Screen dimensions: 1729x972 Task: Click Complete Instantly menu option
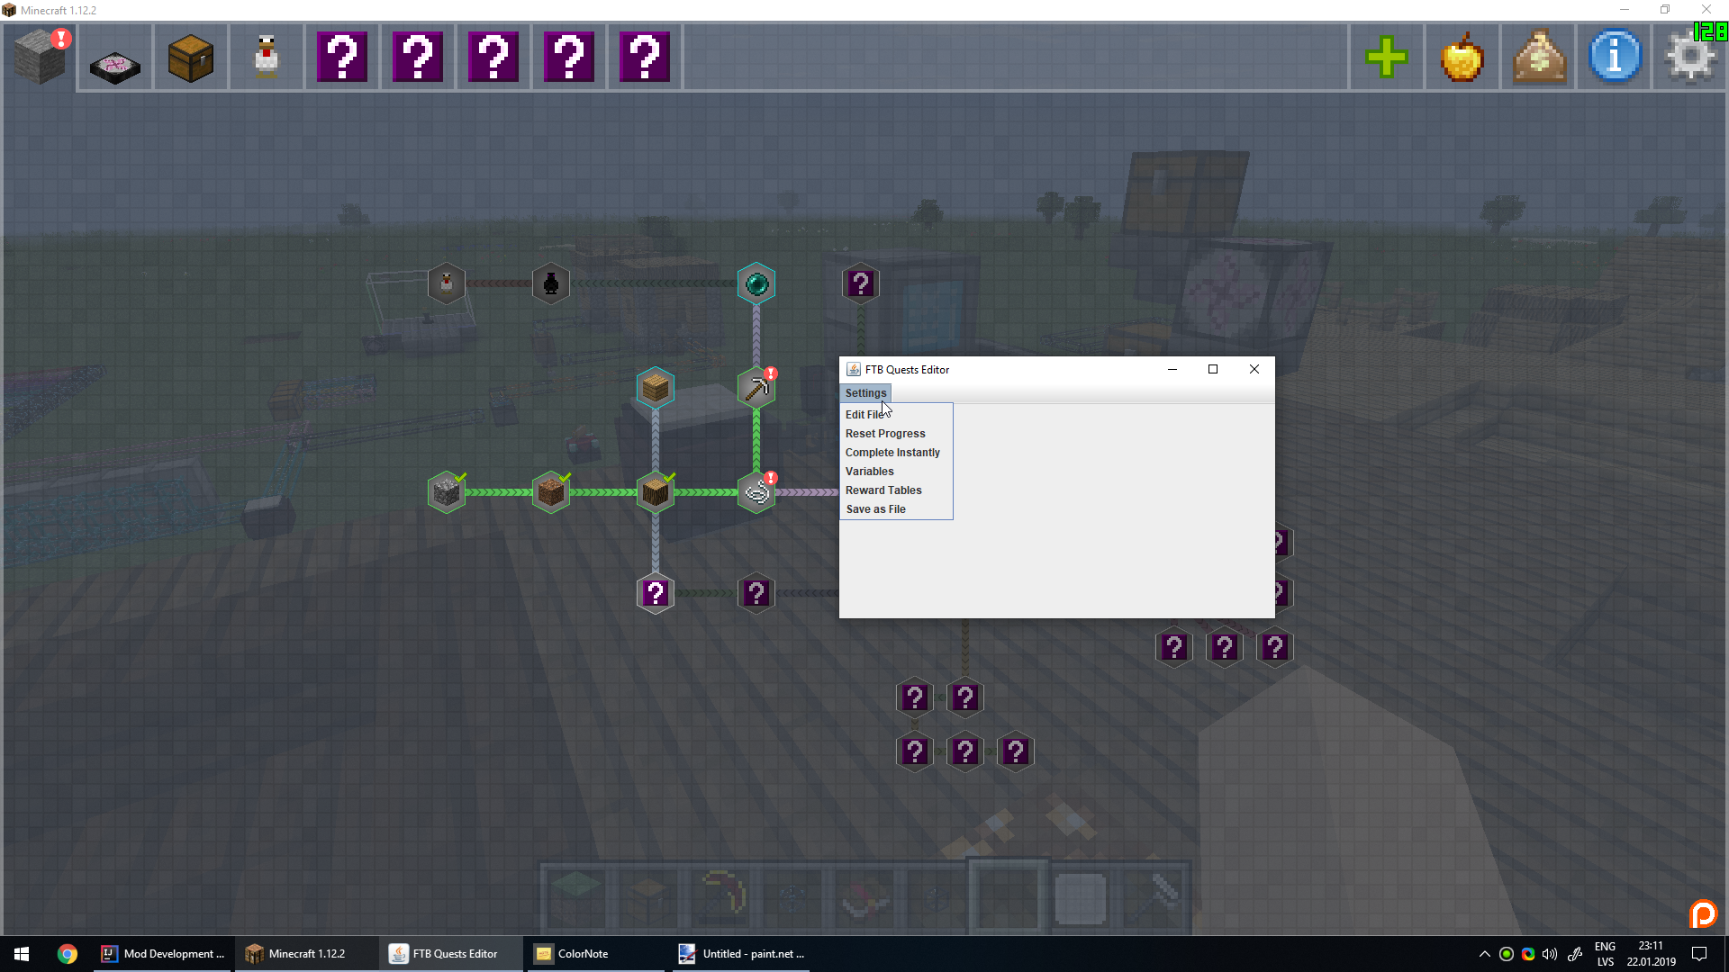(x=892, y=453)
